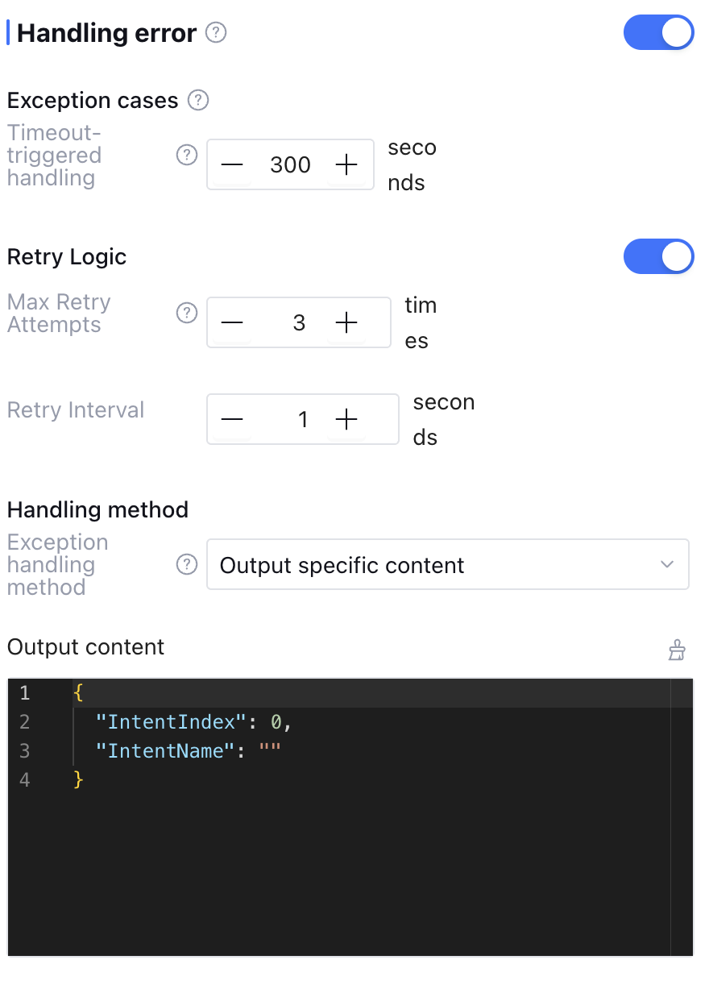Decrease Retry Interval with minus button
This screenshot has height=993, width=709.
232,419
